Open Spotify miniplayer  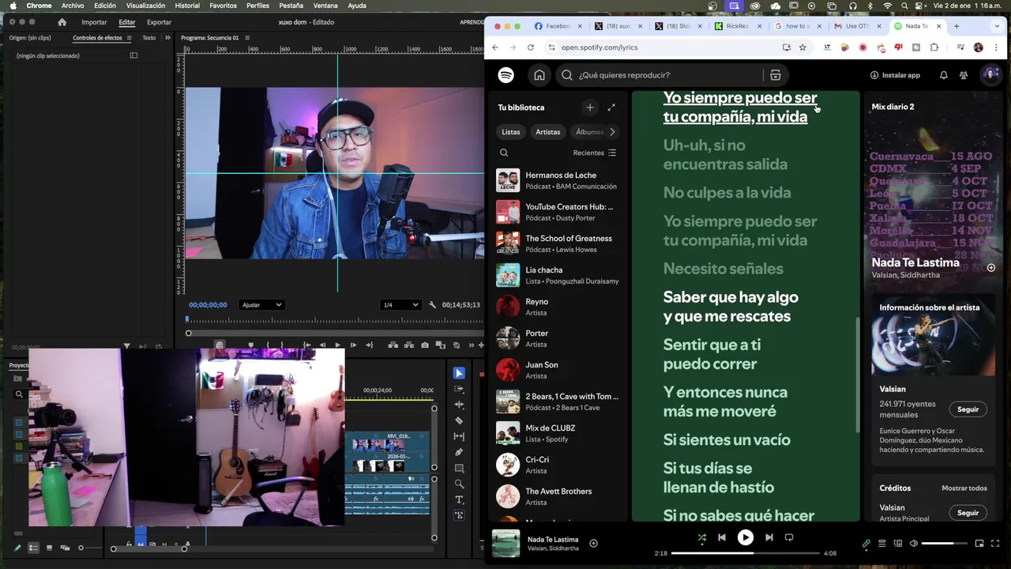pos(979,544)
